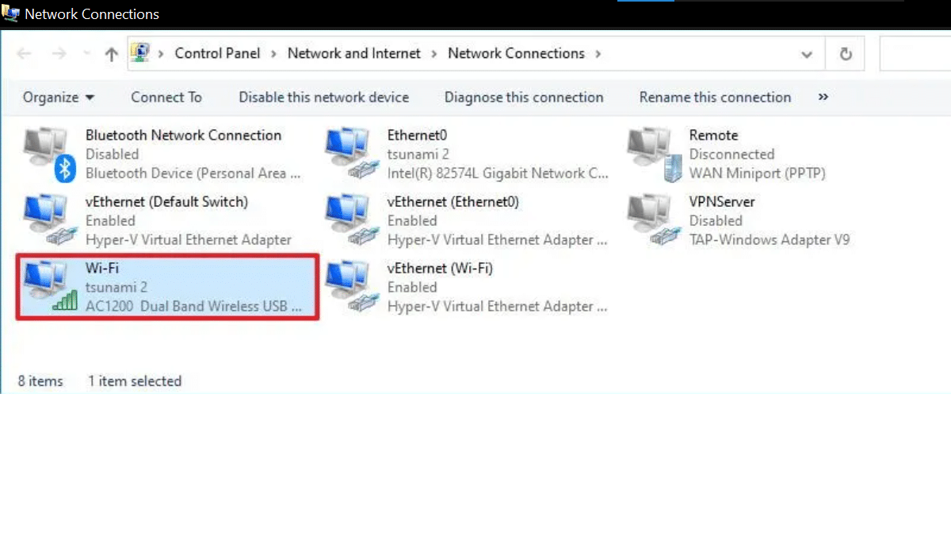951x535 pixels.
Task: Refresh the Network Connections view
Action: [846, 54]
